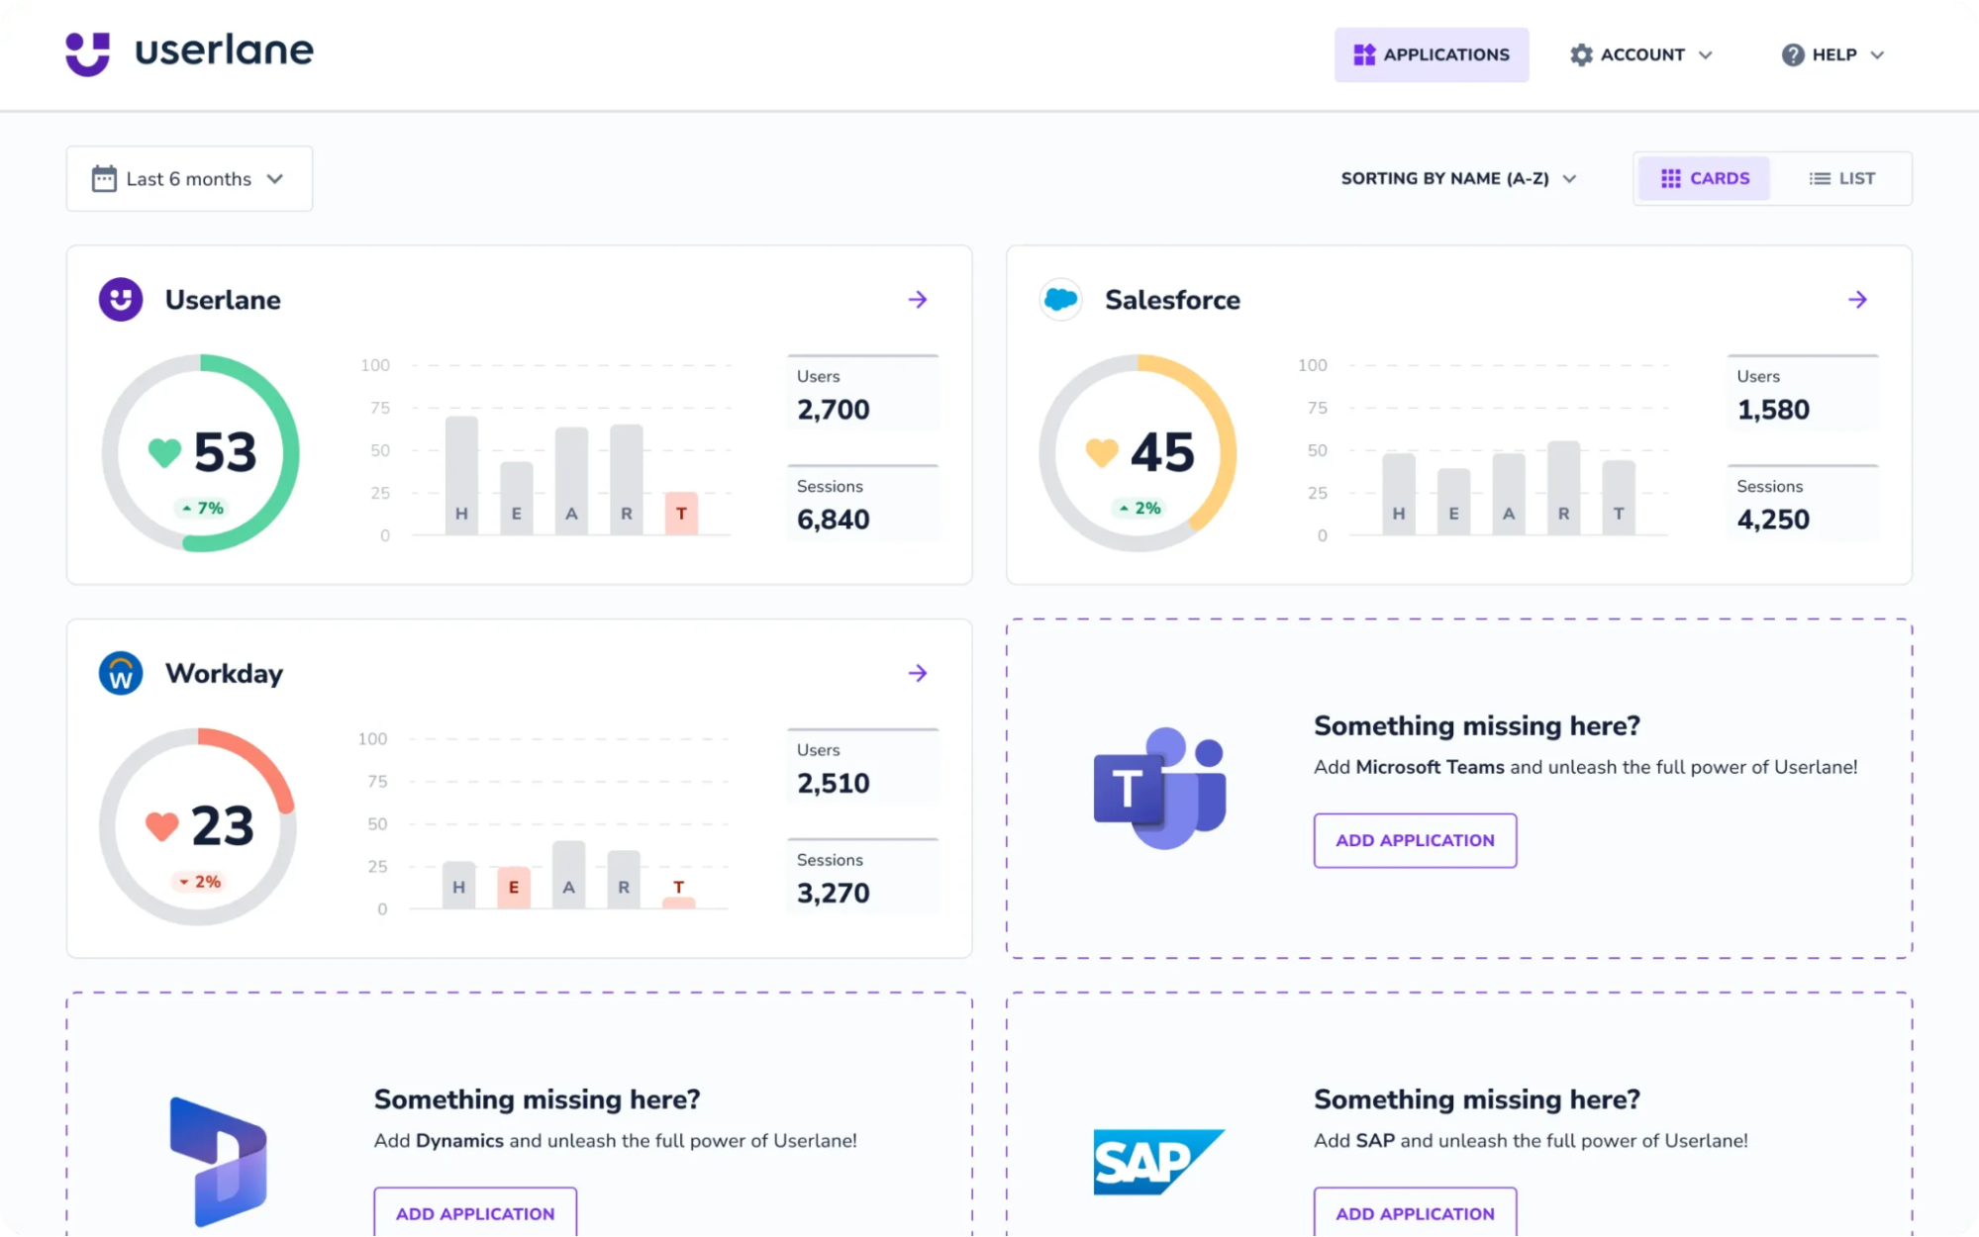1979x1237 pixels.
Task: Click the R bar in Salesforce chart
Action: pos(1563,488)
